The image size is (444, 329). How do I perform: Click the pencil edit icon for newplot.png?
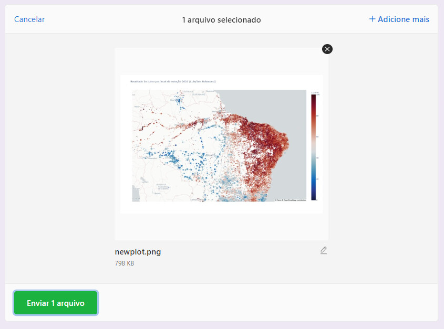324,250
